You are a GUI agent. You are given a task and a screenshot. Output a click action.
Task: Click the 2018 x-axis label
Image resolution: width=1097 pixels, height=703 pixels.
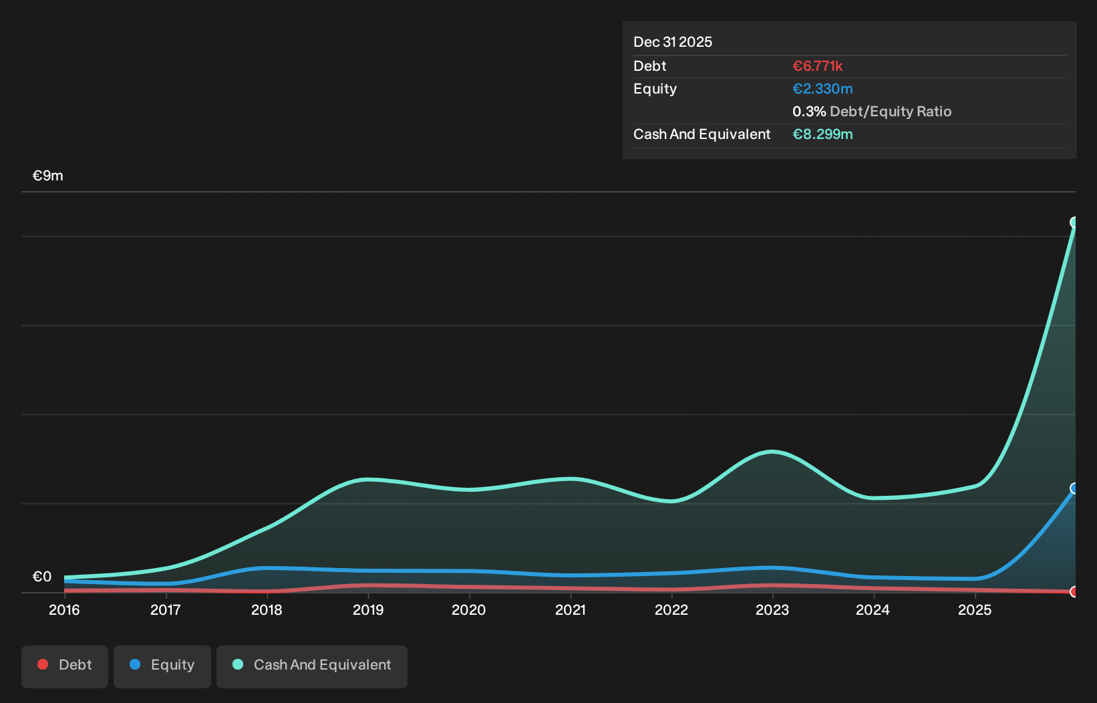[x=267, y=610]
